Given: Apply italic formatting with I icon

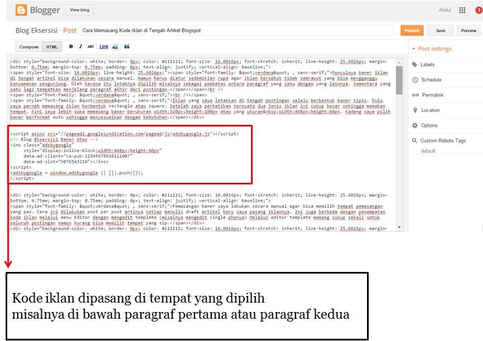Looking at the screenshot, I should tap(80, 46).
